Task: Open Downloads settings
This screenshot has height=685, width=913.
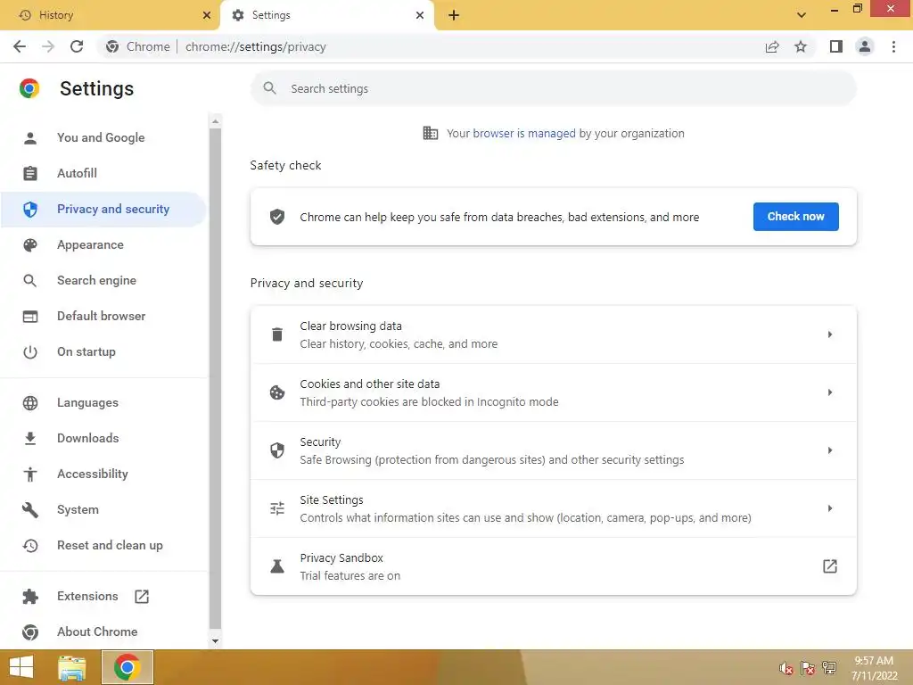Action: click(103, 438)
